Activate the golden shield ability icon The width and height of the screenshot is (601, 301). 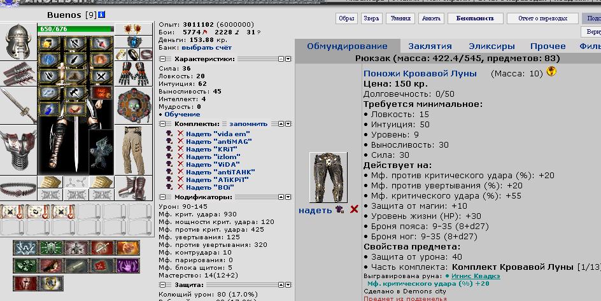pyautogui.click(x=50, y=283)
